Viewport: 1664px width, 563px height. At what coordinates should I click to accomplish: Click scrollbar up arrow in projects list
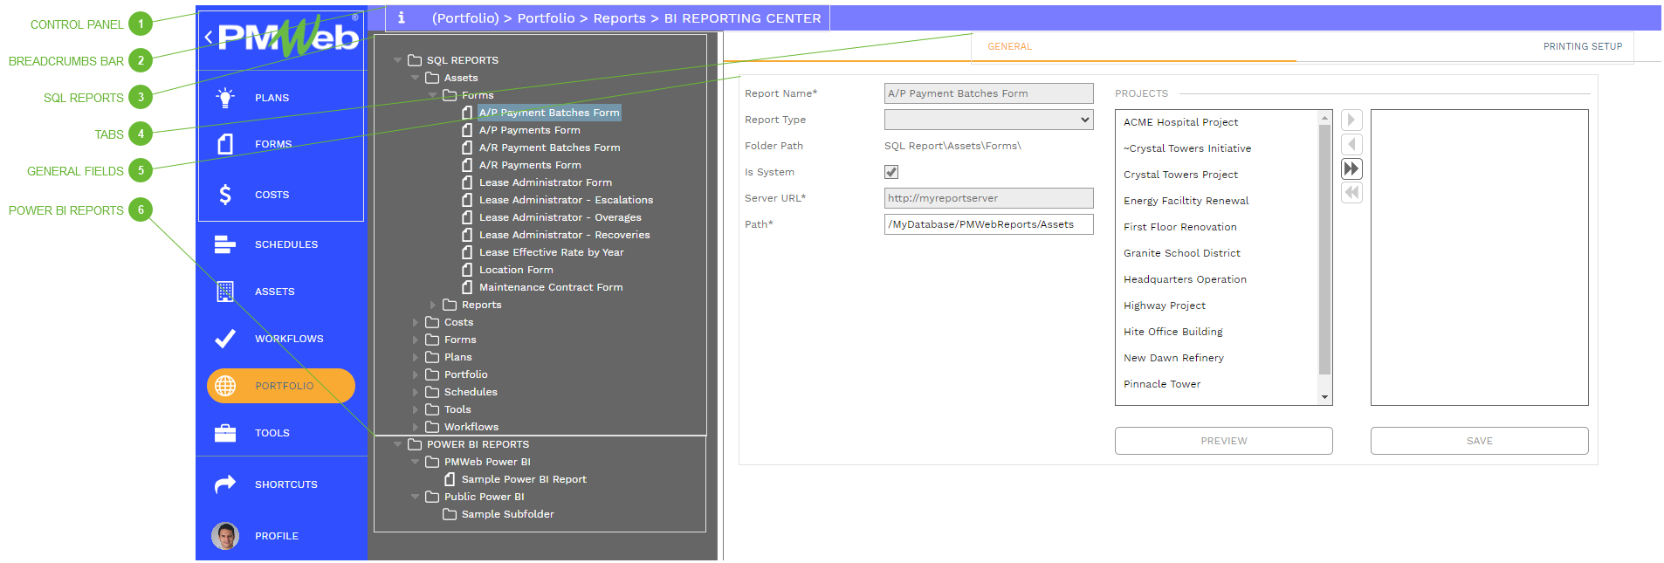[x=1324, y=117]
